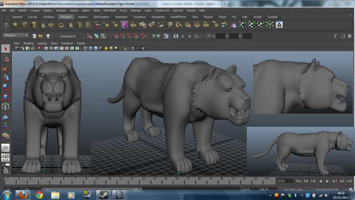
Task: Pick the Select tool arrow in toolbox
Action: [5, 48]
